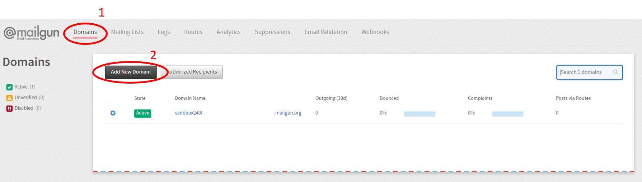Select the Outgoing (30d) column header

tap(331, 98)
